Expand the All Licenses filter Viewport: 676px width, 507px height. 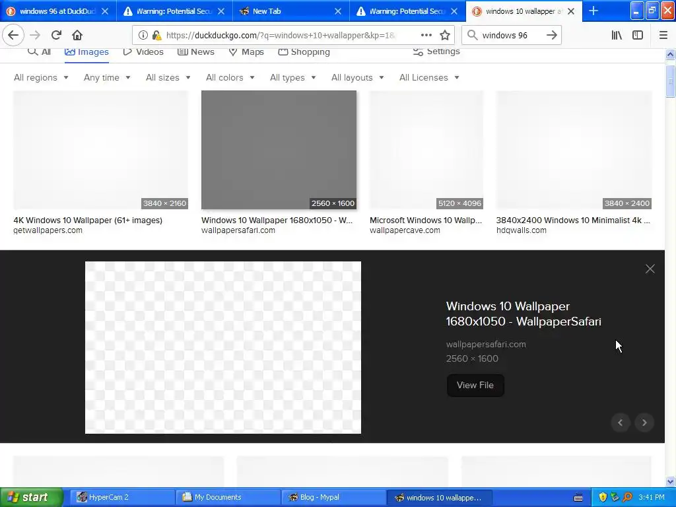429,78
